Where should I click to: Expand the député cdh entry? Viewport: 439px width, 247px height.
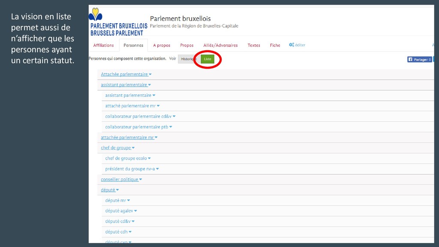click(x=118, y=232)
